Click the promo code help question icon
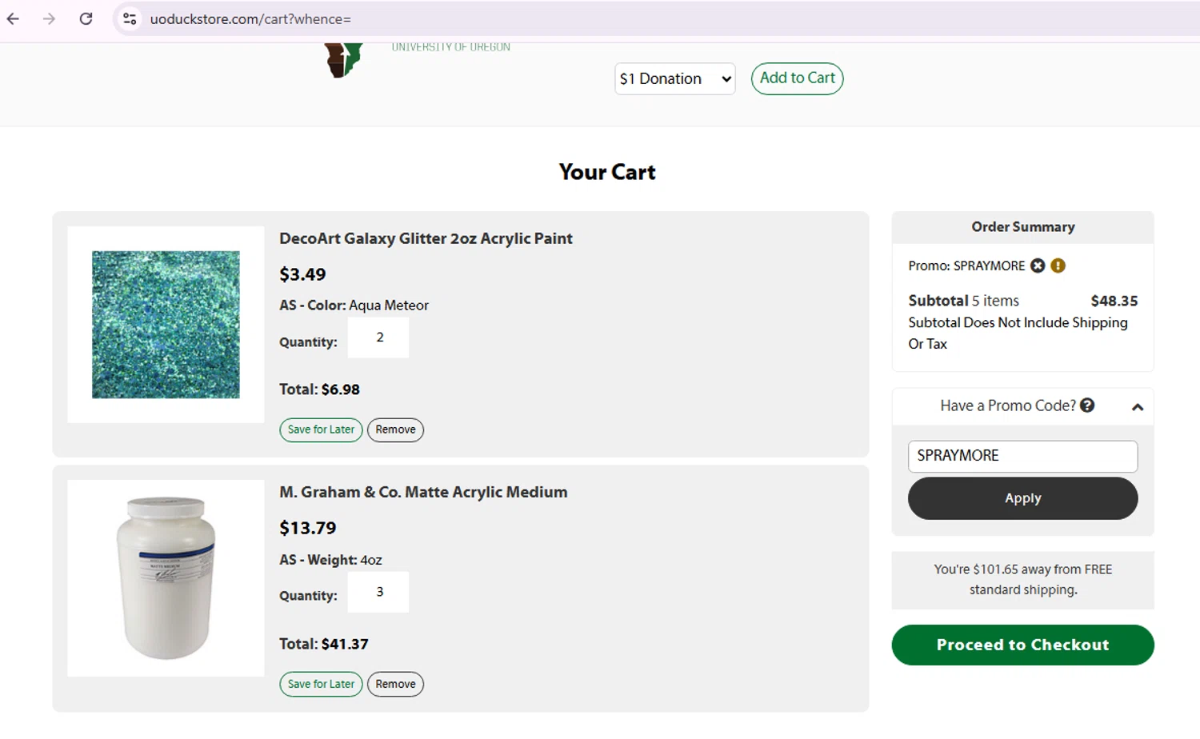This screenshot has width=1200, height=739. tap(1087, 405)
